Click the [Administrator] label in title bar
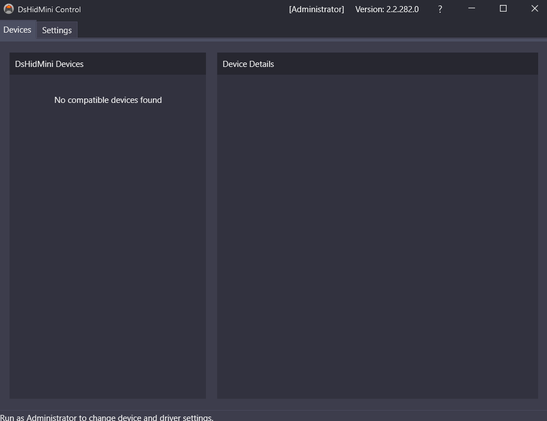547x421 pixels. (316, 9)
